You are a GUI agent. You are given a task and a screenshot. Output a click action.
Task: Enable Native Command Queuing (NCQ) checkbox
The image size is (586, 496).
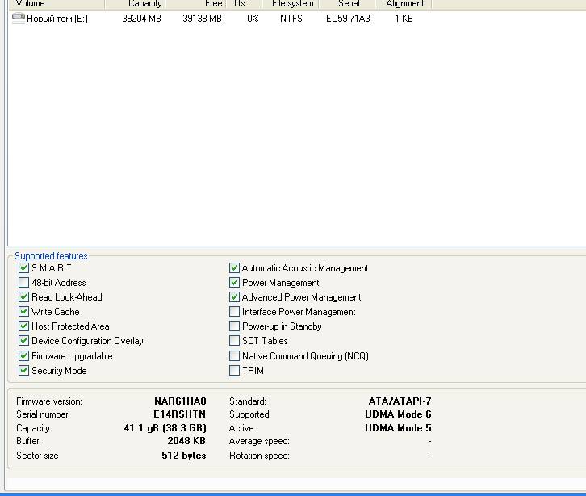click(x=234, y=356)
